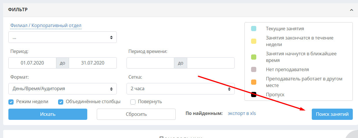This screenshot has height=138, width=358.
Task: Click the period start date 01.07.2020
Action: [x=32, y=63]
